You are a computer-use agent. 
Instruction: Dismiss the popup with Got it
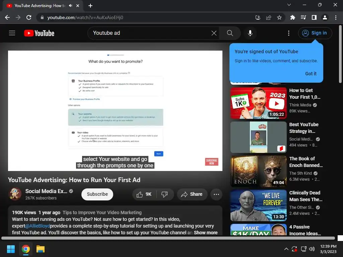311,74
